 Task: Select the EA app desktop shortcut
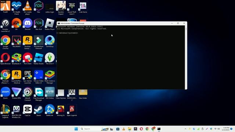pos(17,24)
